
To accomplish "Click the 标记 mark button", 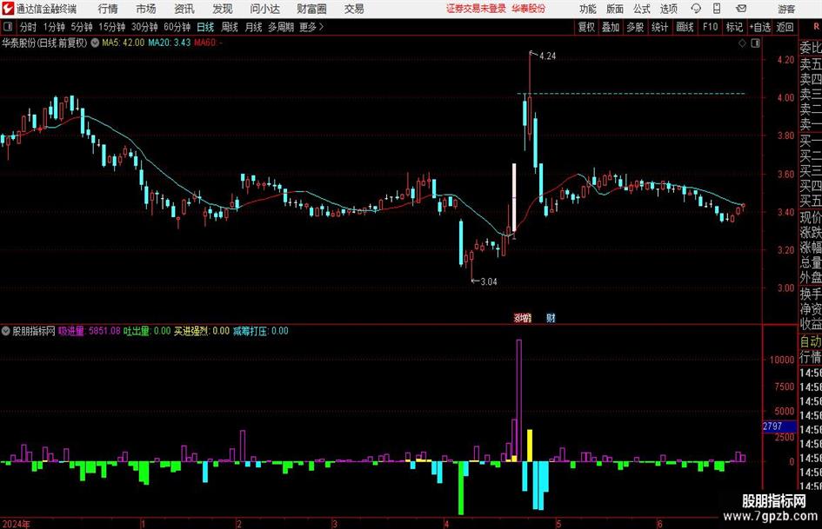I will pyautogui.click(x=734, y=27).
